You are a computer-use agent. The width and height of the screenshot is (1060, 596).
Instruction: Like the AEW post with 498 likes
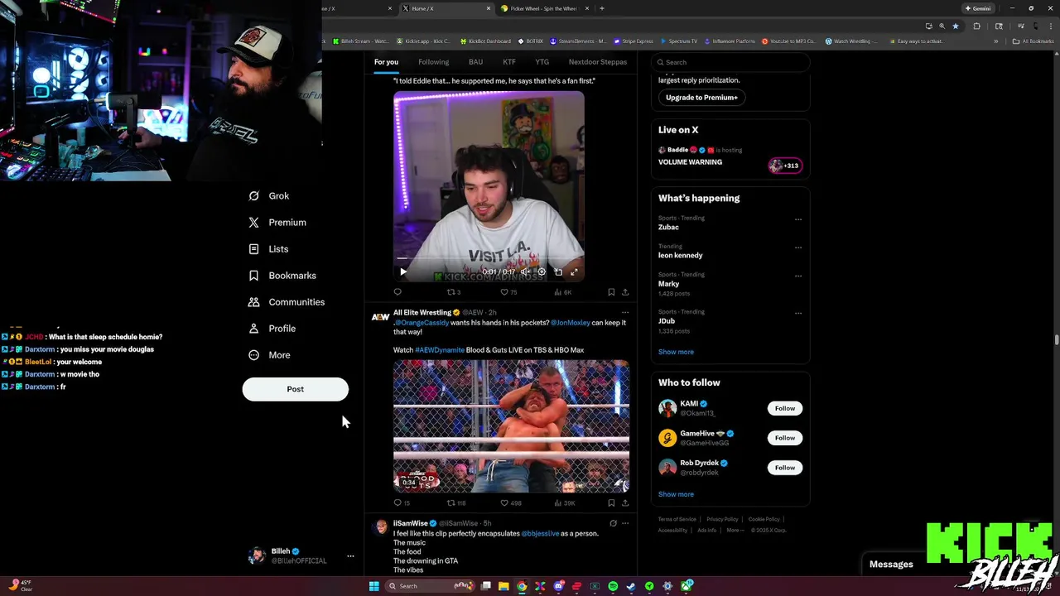(510, 502)
